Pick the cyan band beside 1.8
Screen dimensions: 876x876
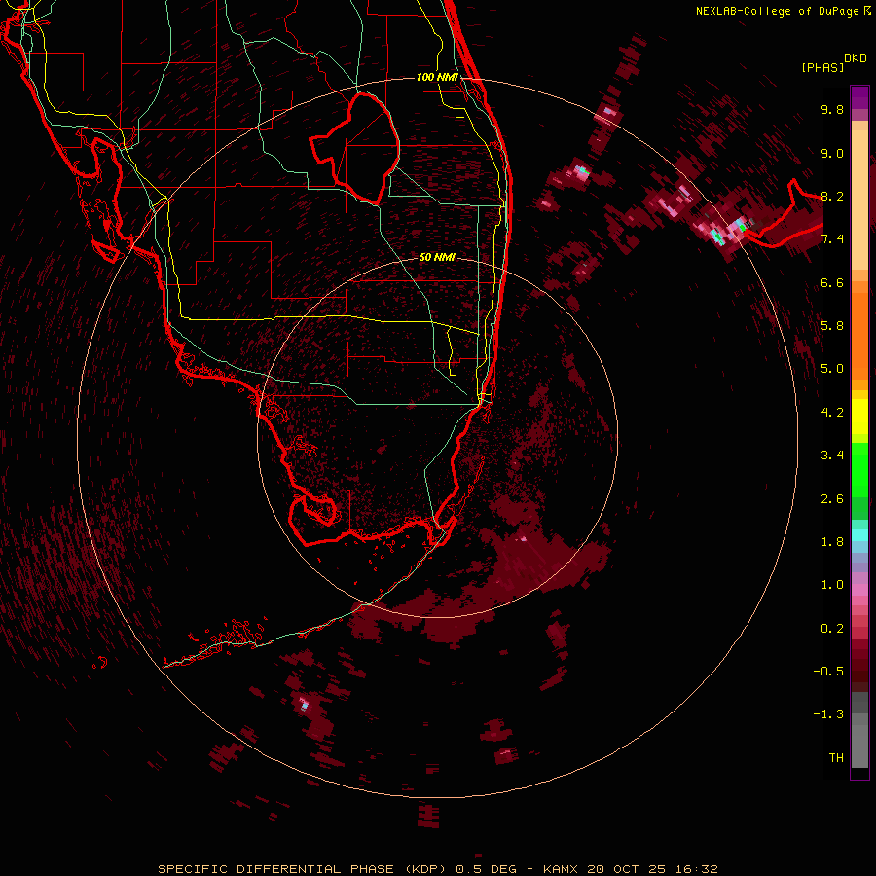point(859,535)
